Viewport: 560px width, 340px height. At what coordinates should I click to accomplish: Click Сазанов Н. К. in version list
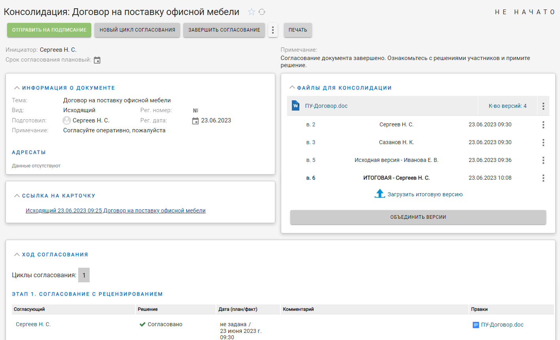point(397,142)
